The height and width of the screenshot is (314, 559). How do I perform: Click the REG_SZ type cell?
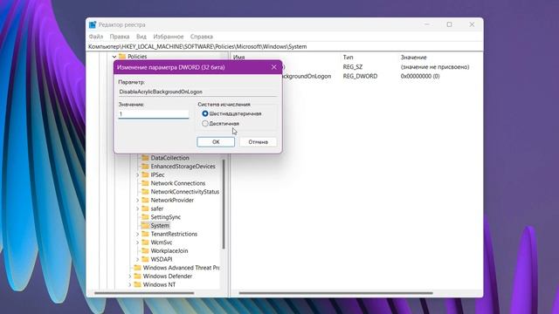(353, 67)
